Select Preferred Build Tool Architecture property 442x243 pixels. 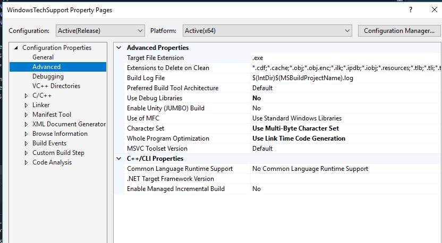173,88
